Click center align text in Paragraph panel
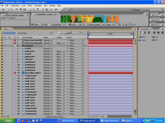The height and width of the screenshot is (123, 165). point(145,33)
